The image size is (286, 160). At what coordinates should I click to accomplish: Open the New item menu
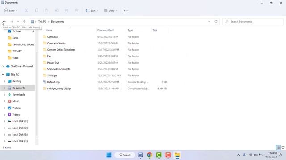click(11, 11)
